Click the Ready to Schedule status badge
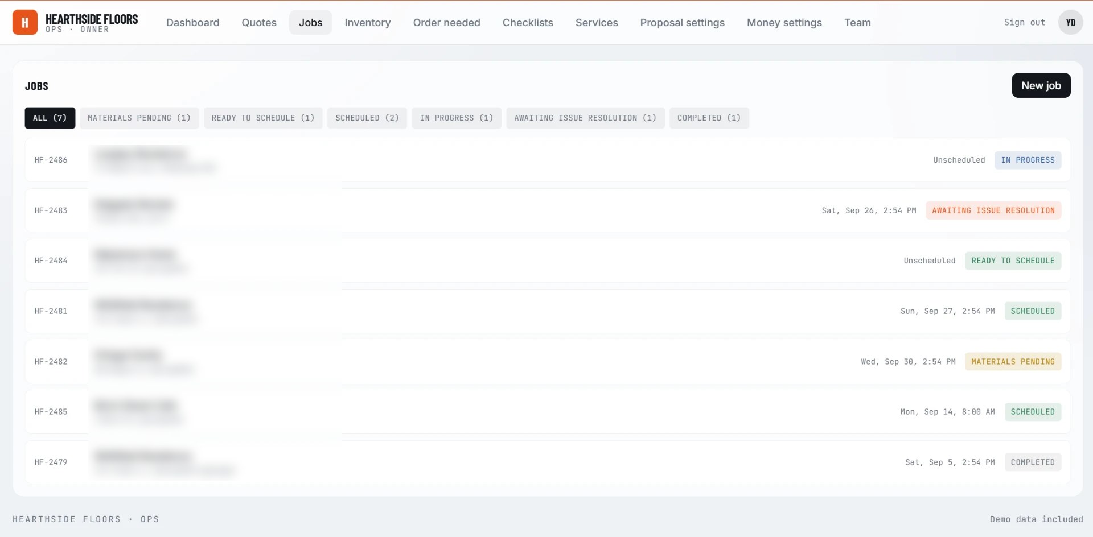Viewport: 1093px width, 537px height. [1013, 261]
